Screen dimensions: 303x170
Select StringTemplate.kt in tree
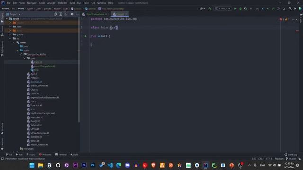[40, 133]
